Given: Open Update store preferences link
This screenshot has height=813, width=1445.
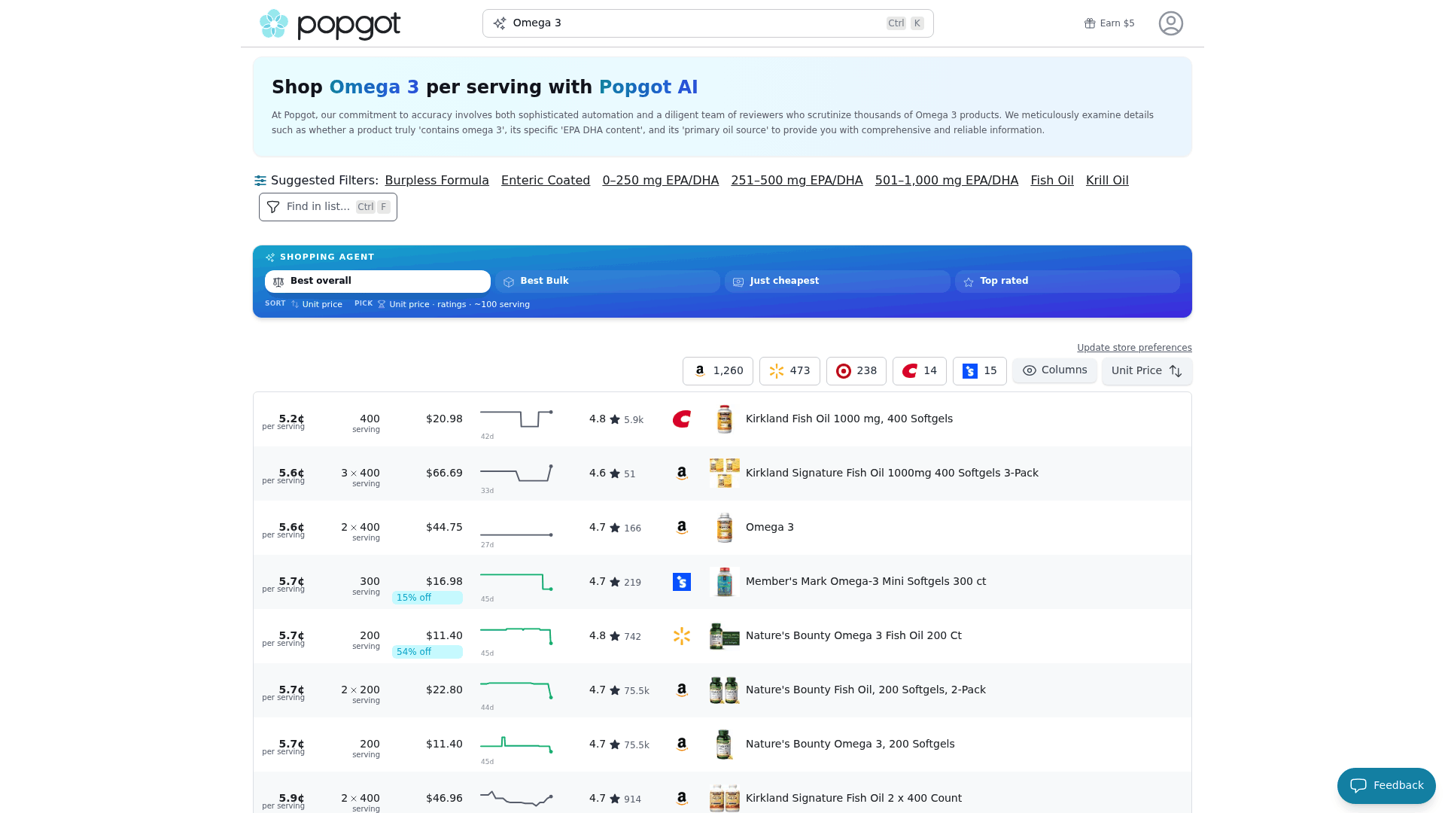Looking at the screenshot, I should [x=1134, y=348].
